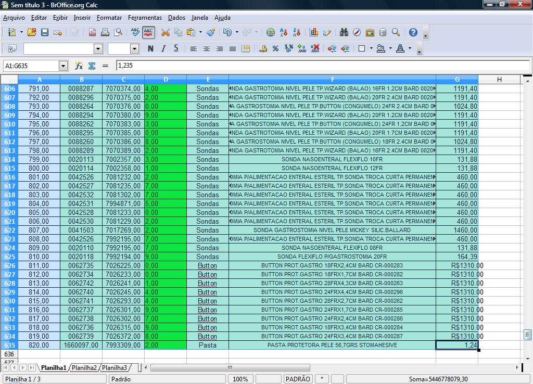Merge the selected cells
533x384 pixels.
246,48
